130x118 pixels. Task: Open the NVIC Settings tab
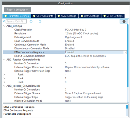[x=67, y=16]
